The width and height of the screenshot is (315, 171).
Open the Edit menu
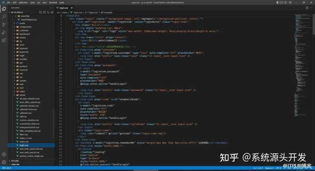point(15,3)
